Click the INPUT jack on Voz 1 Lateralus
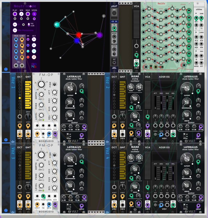Viewport: 208px width, 218px height. 81,135
